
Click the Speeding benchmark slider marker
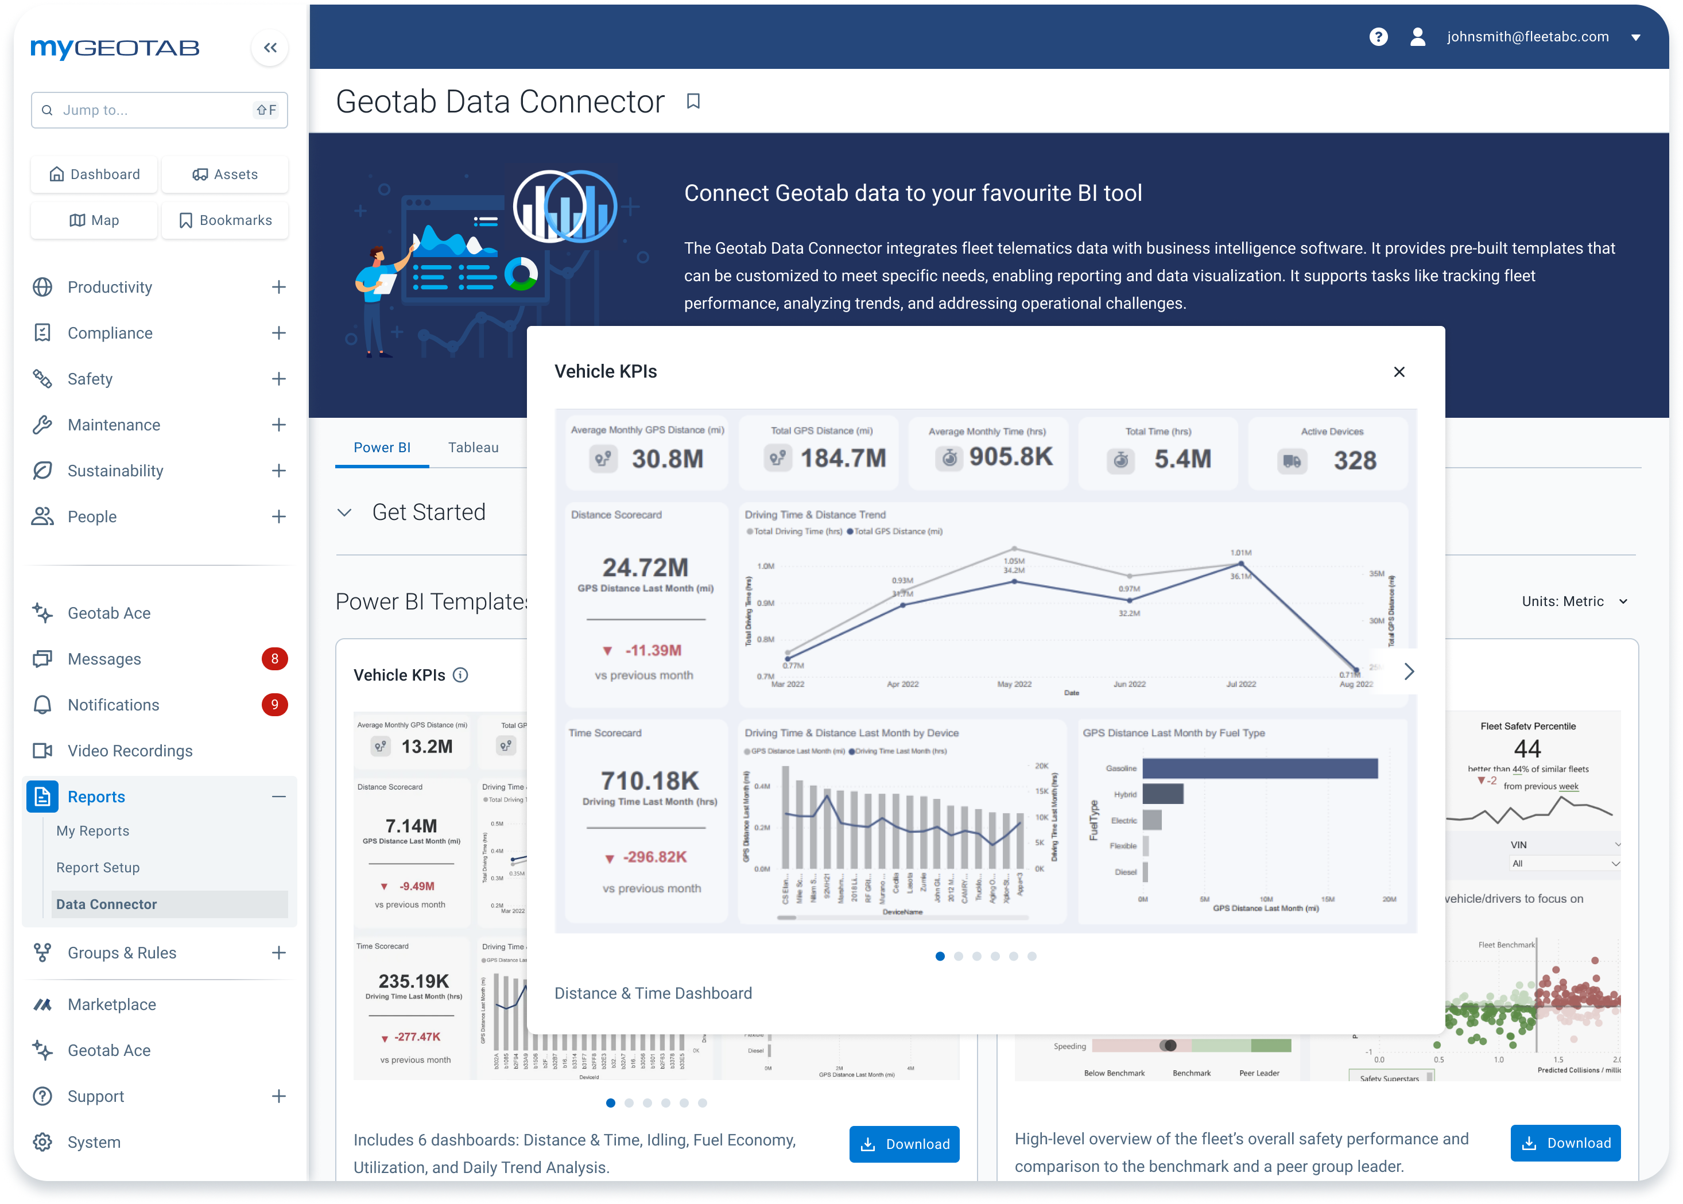click(x=1169, y=1046)
